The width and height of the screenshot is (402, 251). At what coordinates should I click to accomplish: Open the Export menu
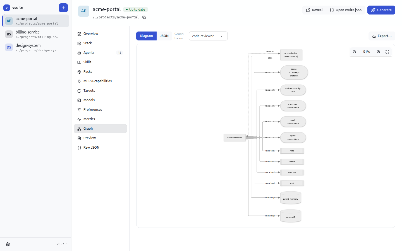[x=382, y=36]
